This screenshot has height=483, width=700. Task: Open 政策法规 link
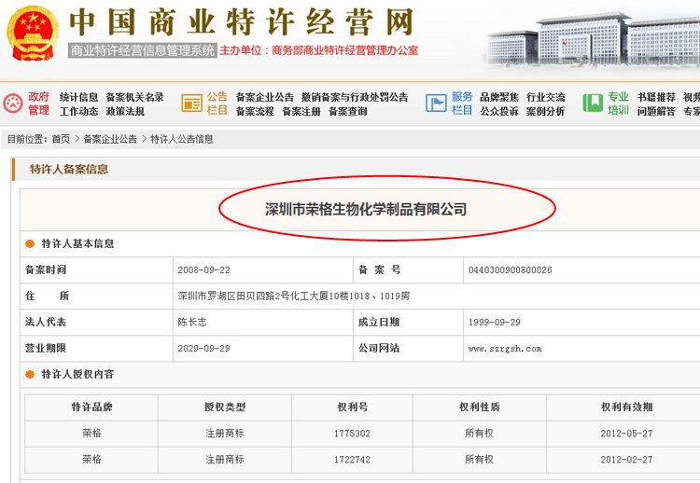[x=125, y=112]
